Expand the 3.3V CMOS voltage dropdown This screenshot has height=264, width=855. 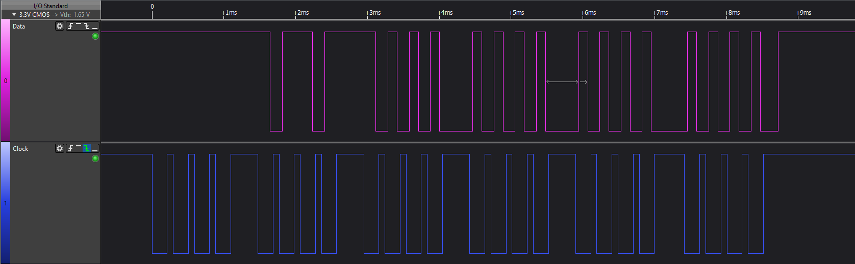pyautogui.click(x=14, y=15)
